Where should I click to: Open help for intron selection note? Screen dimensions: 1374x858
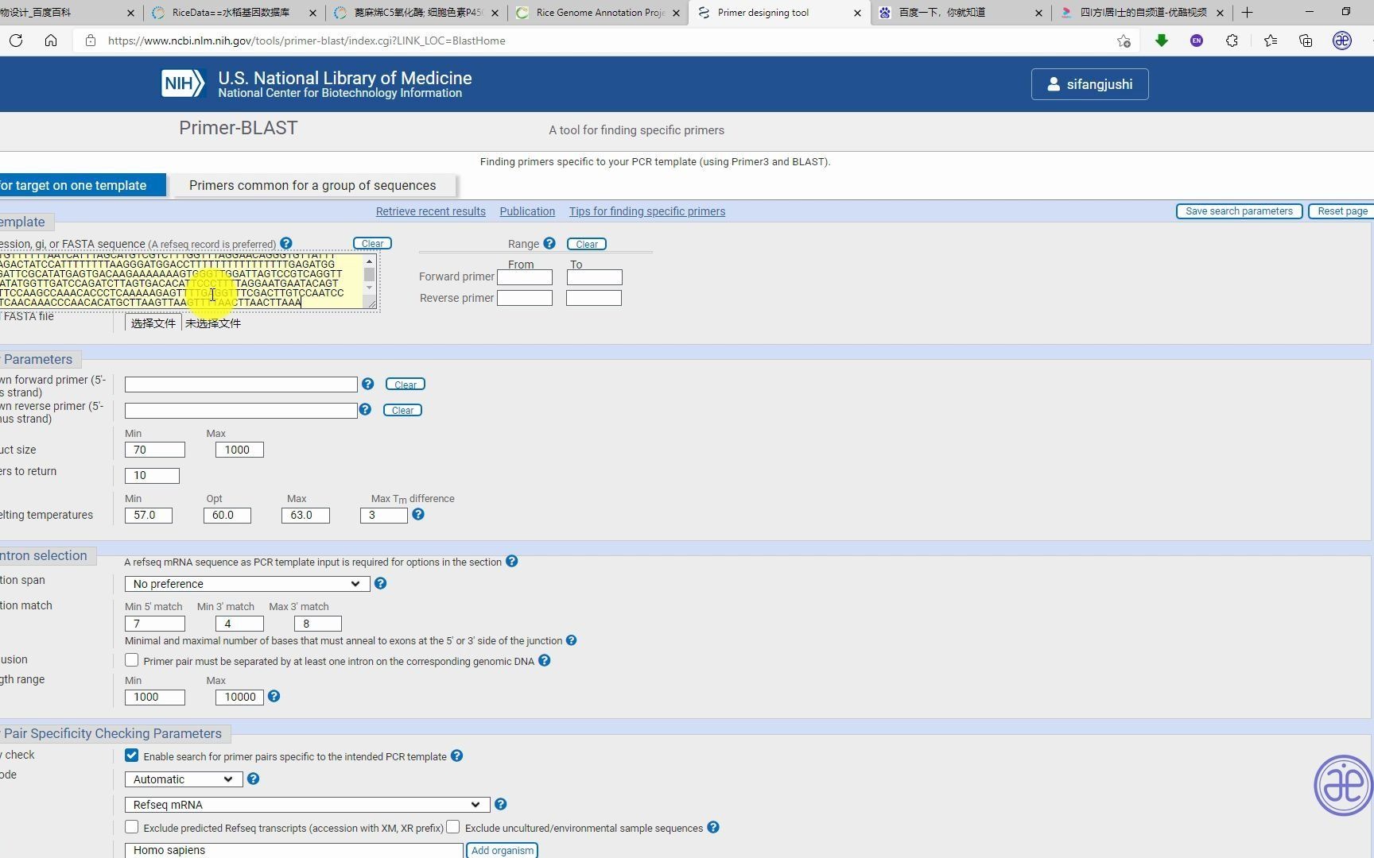pos(512,561)
